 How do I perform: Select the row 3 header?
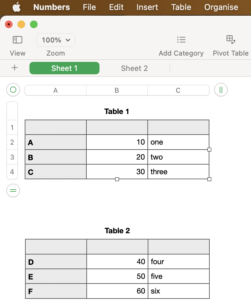pyautogui.click(x=12, y=157)
